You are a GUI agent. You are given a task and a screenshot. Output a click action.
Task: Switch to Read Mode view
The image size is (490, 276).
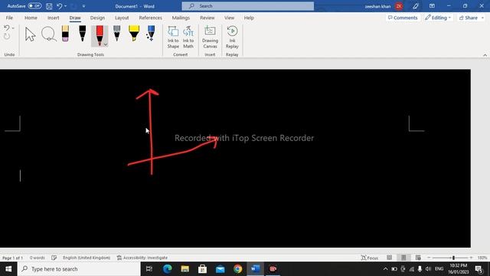(389, 258)
